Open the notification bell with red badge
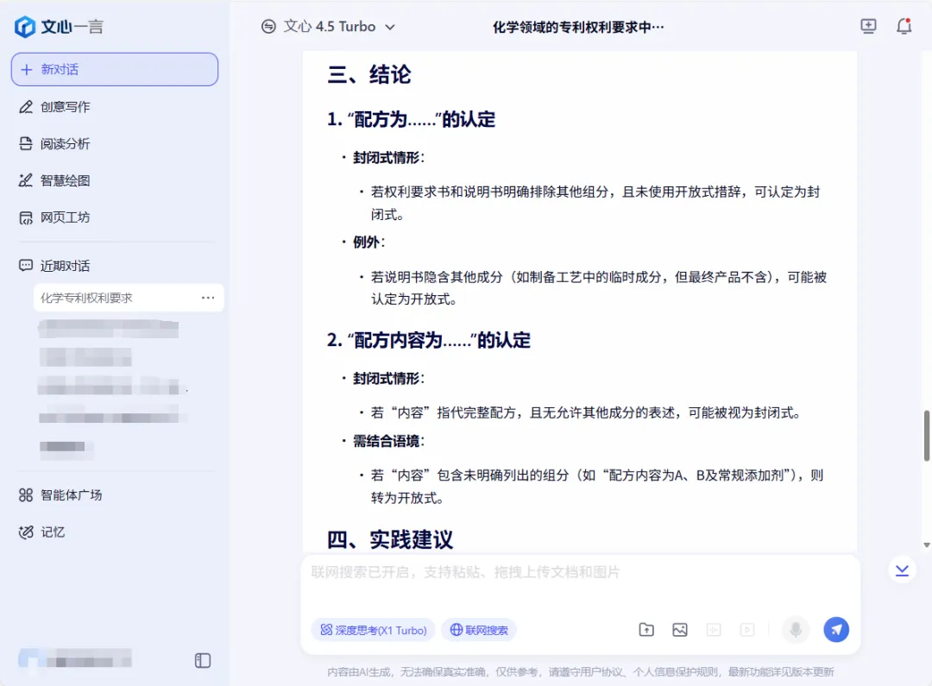932x686 pixels. 904,26
